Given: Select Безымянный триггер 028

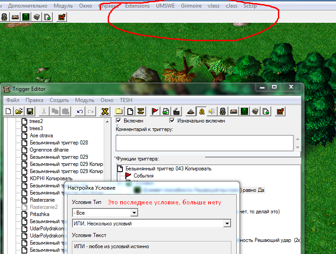Looking at the screenshot, I should (x=59, y=143).
